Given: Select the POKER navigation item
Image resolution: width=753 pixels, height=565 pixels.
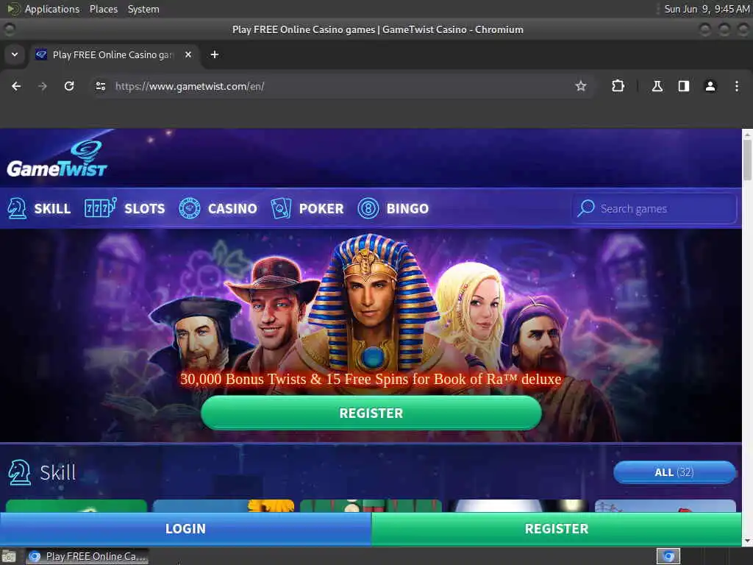Looking at the screenshot, I should [321, 208].
